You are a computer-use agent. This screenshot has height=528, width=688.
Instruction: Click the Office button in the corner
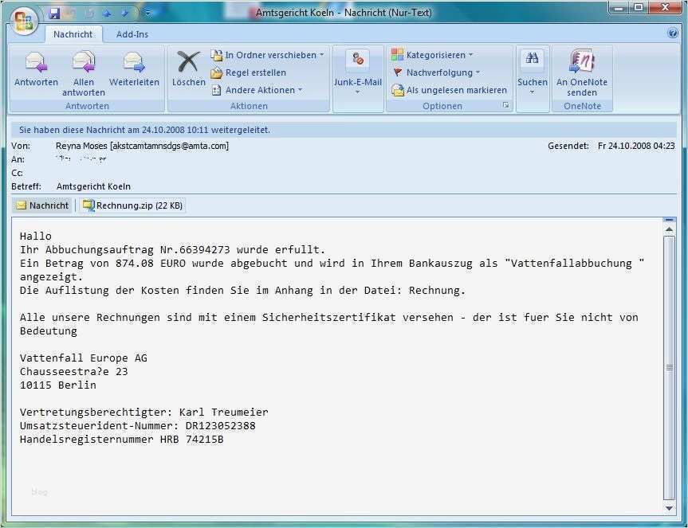23,22
